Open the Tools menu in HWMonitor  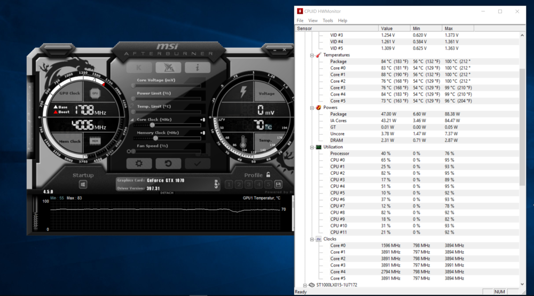pyautogui.click(x=327, y=20)
